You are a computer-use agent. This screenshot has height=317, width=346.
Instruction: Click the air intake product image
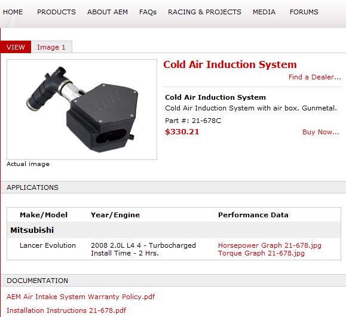[82, 110]
